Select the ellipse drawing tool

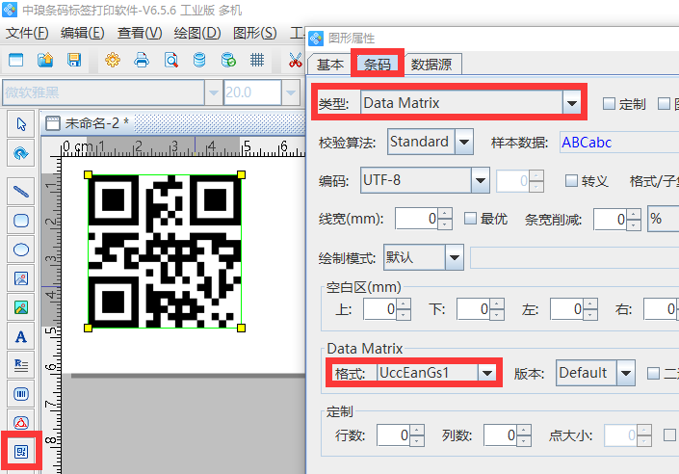21,250
